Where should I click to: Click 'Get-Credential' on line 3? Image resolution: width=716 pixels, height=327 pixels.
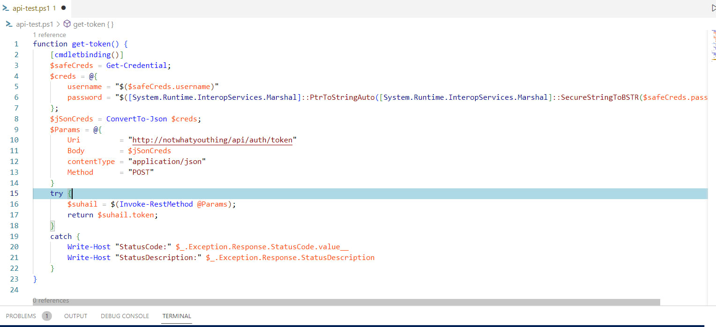click(136, 66)
